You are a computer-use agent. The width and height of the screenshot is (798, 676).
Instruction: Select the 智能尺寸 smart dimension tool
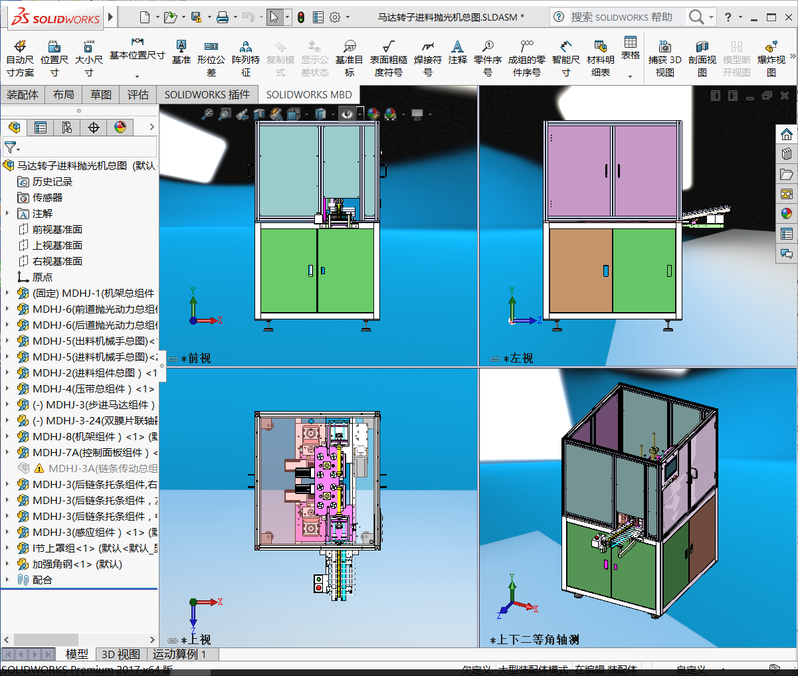click(565, 58)
